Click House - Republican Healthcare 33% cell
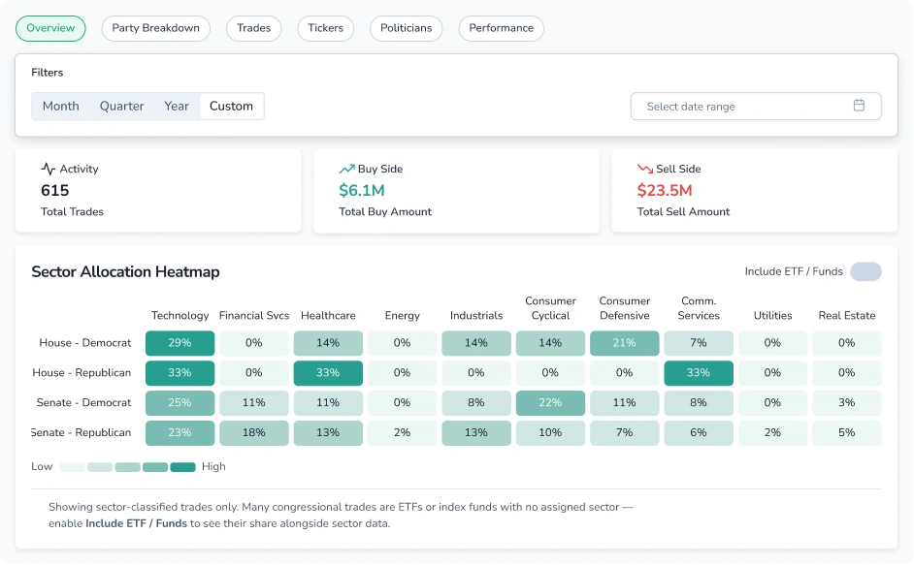This screenshot has height=565, width=914. pyautogui.click(x=328, y=373)
